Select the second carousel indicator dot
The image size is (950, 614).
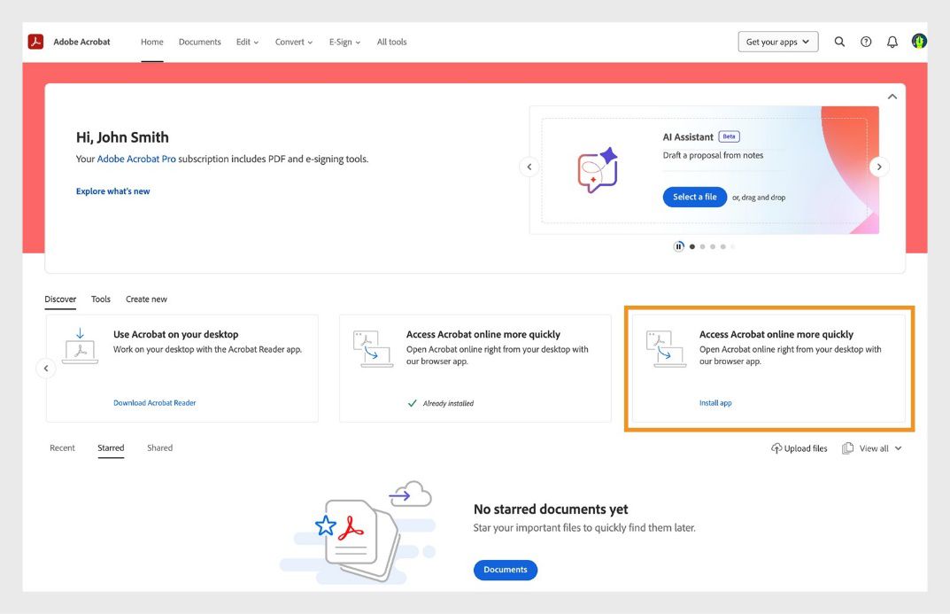[702, 246]
